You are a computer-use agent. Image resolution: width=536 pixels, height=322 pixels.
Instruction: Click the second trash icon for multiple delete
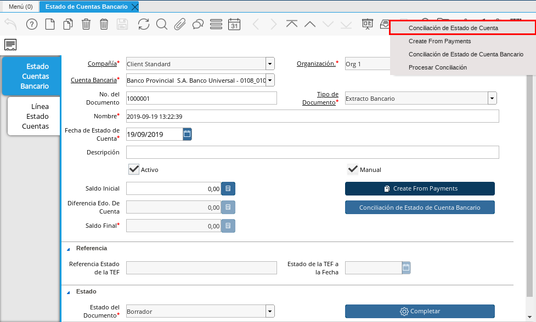(104, 24)
